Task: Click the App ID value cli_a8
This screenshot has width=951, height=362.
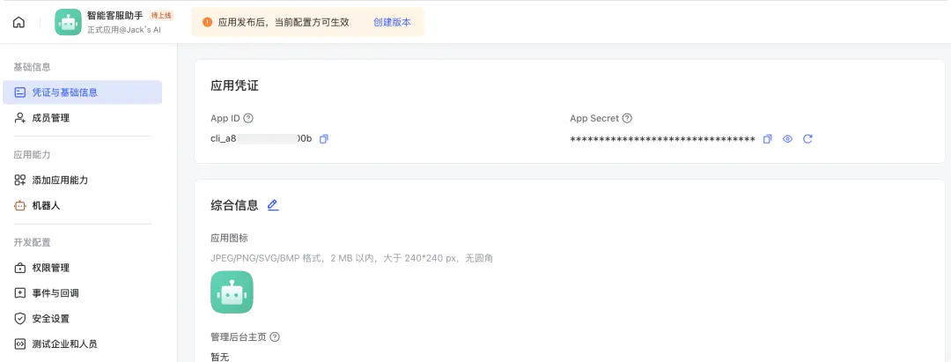Action: (x=261, y=139)
